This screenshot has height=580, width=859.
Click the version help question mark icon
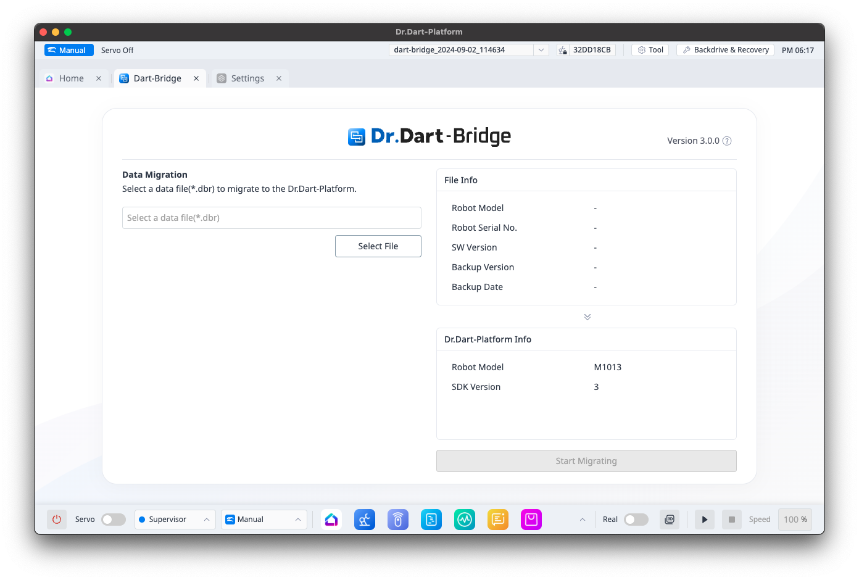tap(727, 141)
